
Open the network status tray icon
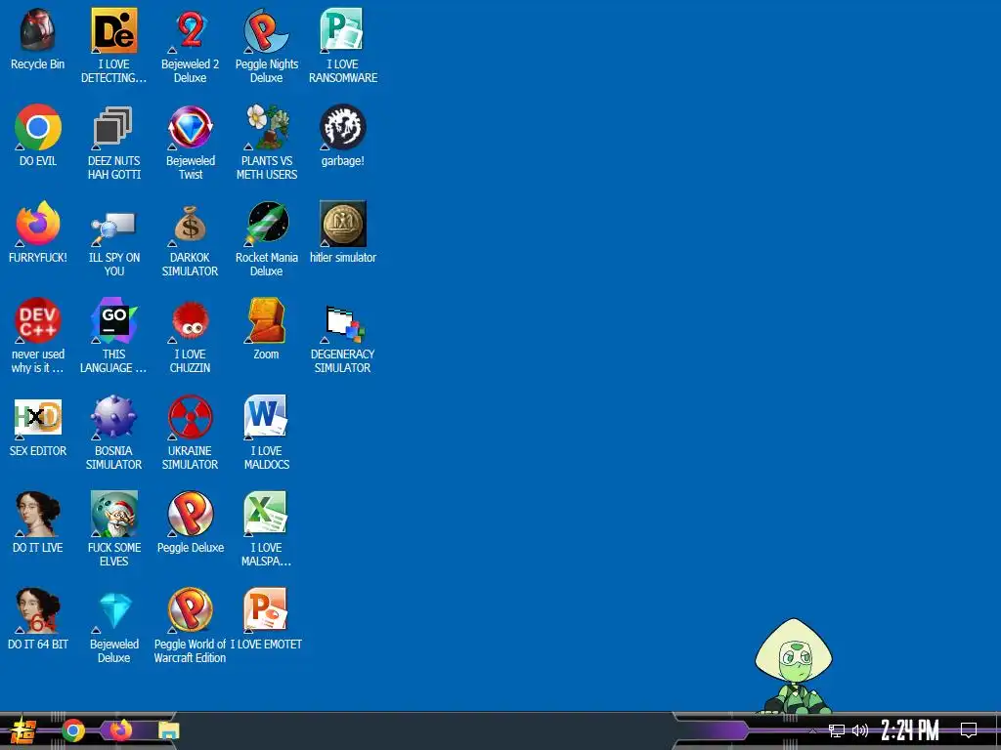point(837,730)
